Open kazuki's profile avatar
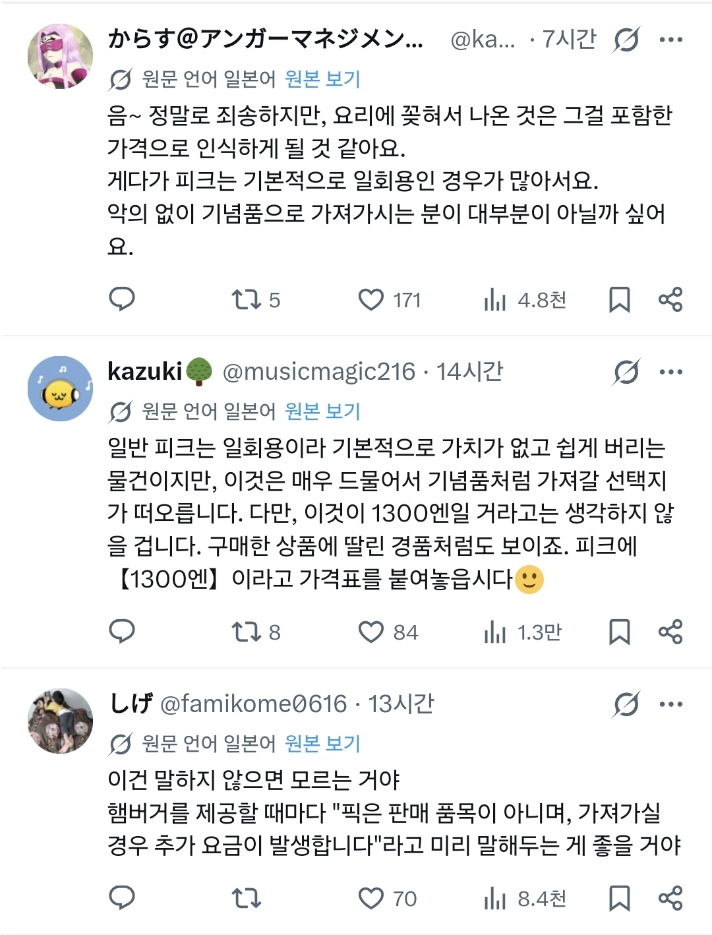 (60, 389)
